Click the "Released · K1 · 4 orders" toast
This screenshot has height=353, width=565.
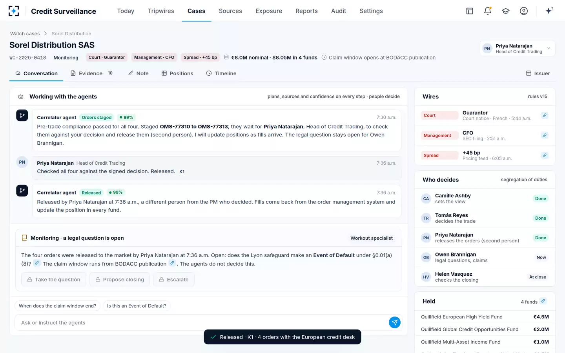pos(282,337)
